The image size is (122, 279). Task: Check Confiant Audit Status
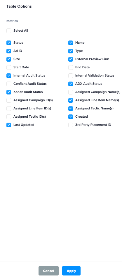(x=9, y=84)
